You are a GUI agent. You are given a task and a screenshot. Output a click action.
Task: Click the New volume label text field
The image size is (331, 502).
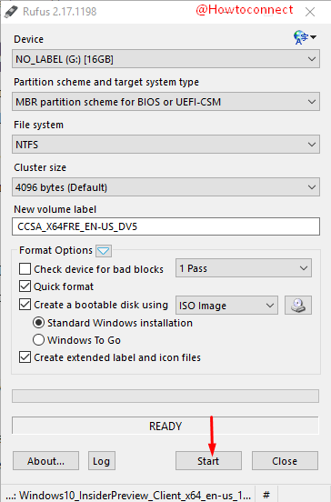click(x=165, y=226)
